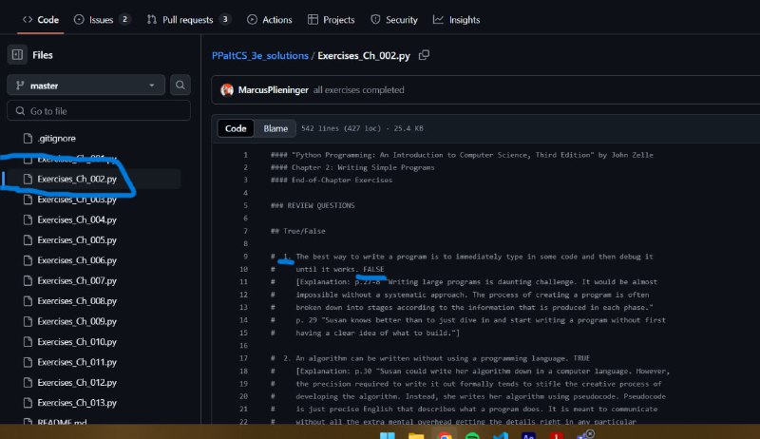
Task: Open Exercises_Ch_011.py in the file tree
Action: (x=77, y=362)
